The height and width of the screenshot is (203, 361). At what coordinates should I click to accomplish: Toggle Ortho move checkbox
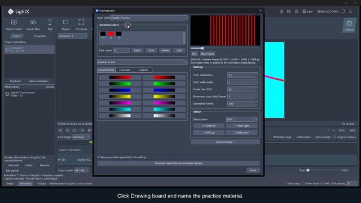pos(302,183)
